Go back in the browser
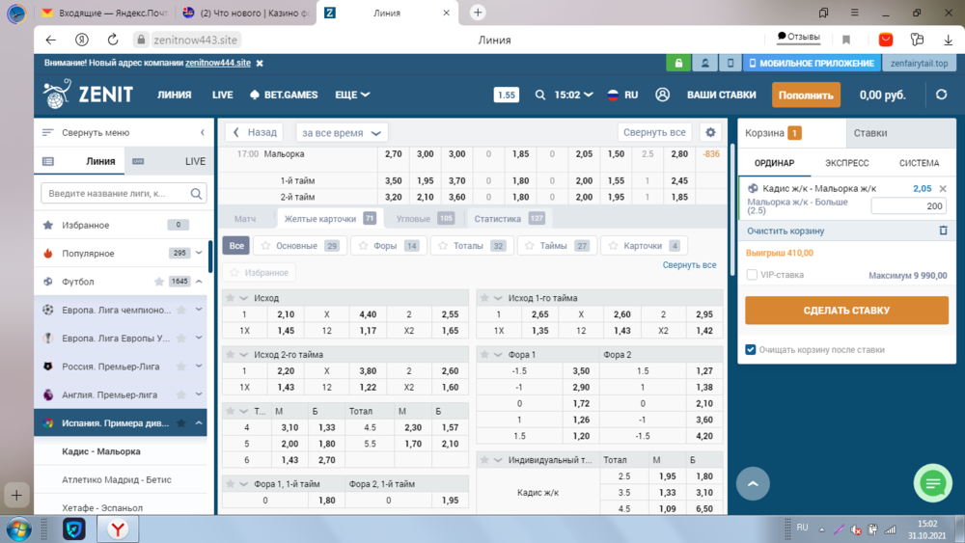This screenshot has width=965, height=543. (50, 40)
